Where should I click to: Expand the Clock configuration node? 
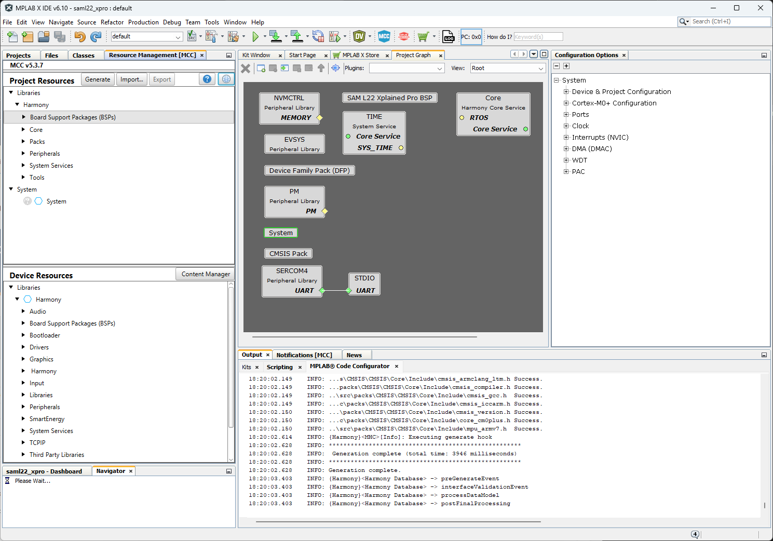point(566,126)
